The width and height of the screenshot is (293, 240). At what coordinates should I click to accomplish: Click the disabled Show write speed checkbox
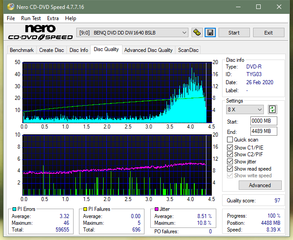pyautogui.click(x=230, y=176)
